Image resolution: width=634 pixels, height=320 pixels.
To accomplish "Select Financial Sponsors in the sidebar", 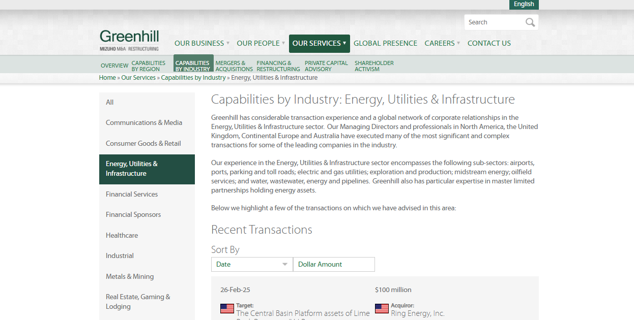I will click(x=133, y=214).
